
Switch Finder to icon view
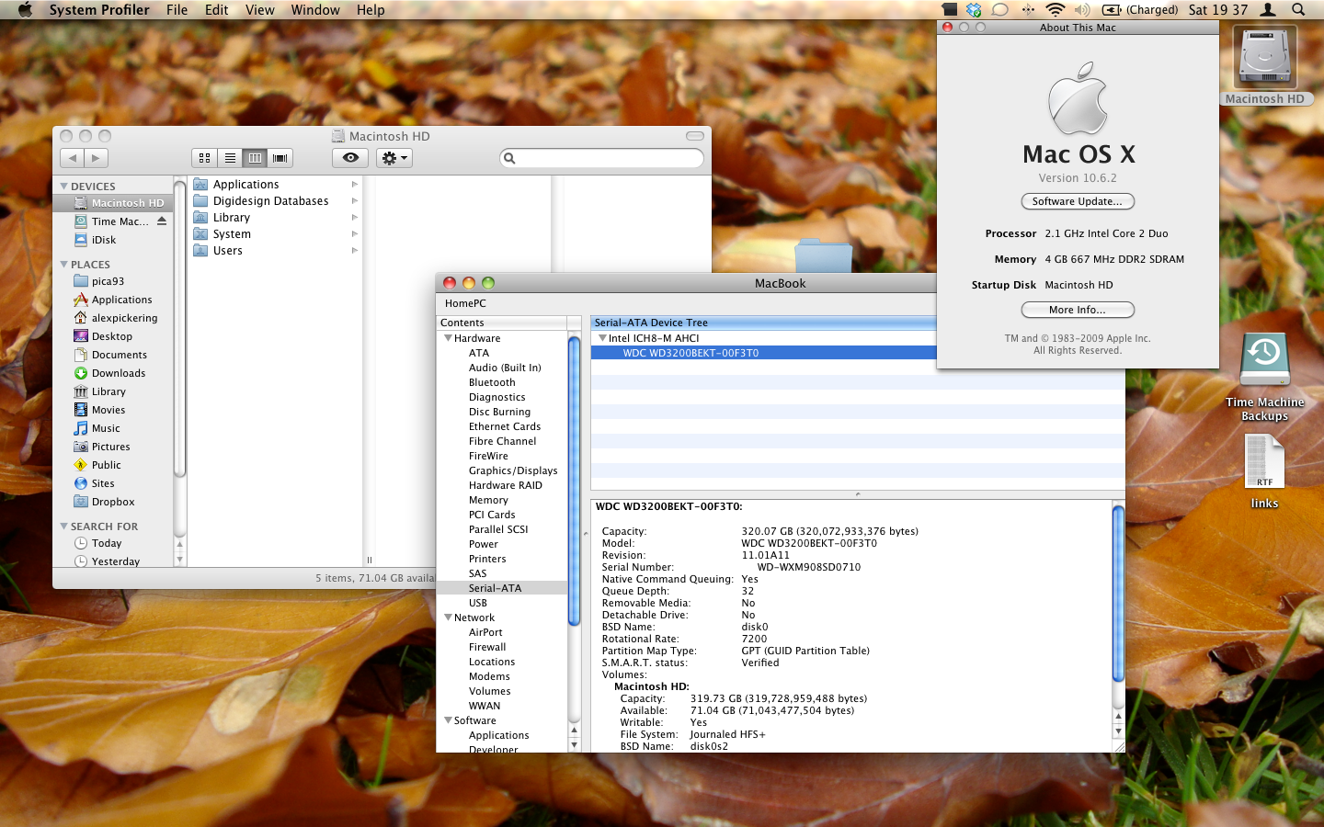tap(205, 158)
